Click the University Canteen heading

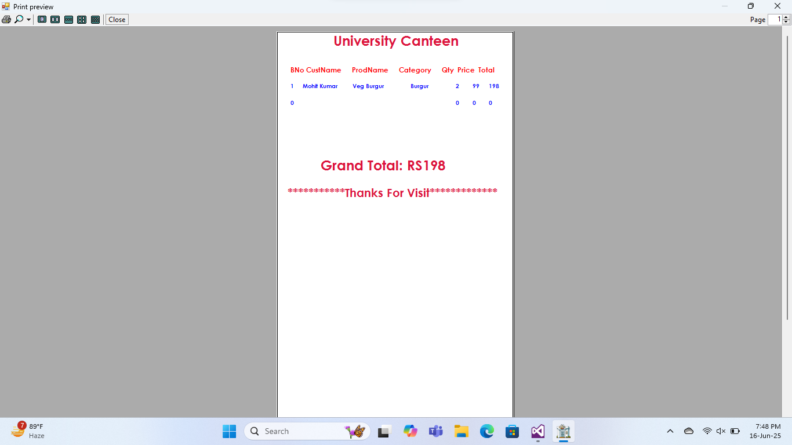click(396, 41)
